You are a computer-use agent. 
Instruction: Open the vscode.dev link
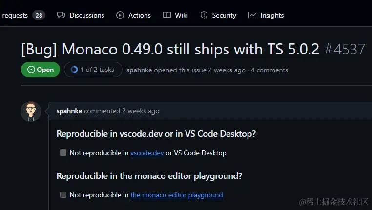point(147,153)
